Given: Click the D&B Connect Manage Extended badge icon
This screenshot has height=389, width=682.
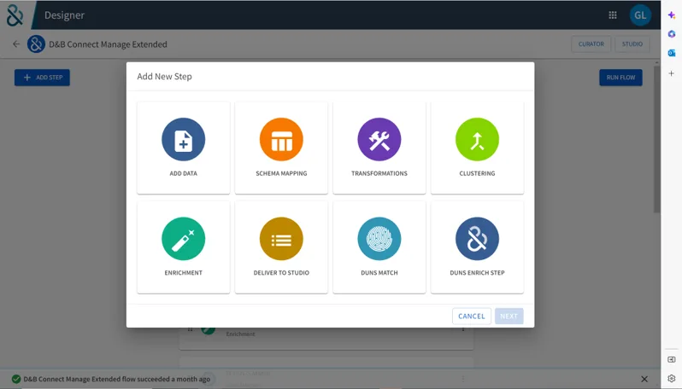Looking at the screenshot, I should 36,44.
